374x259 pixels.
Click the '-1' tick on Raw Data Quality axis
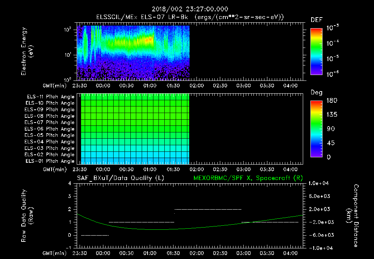[68, 248]
